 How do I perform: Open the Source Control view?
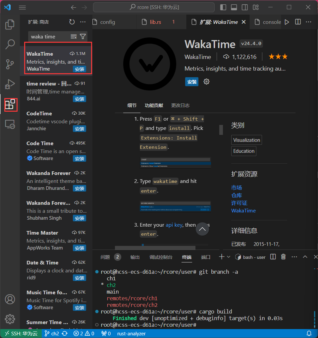10,64
